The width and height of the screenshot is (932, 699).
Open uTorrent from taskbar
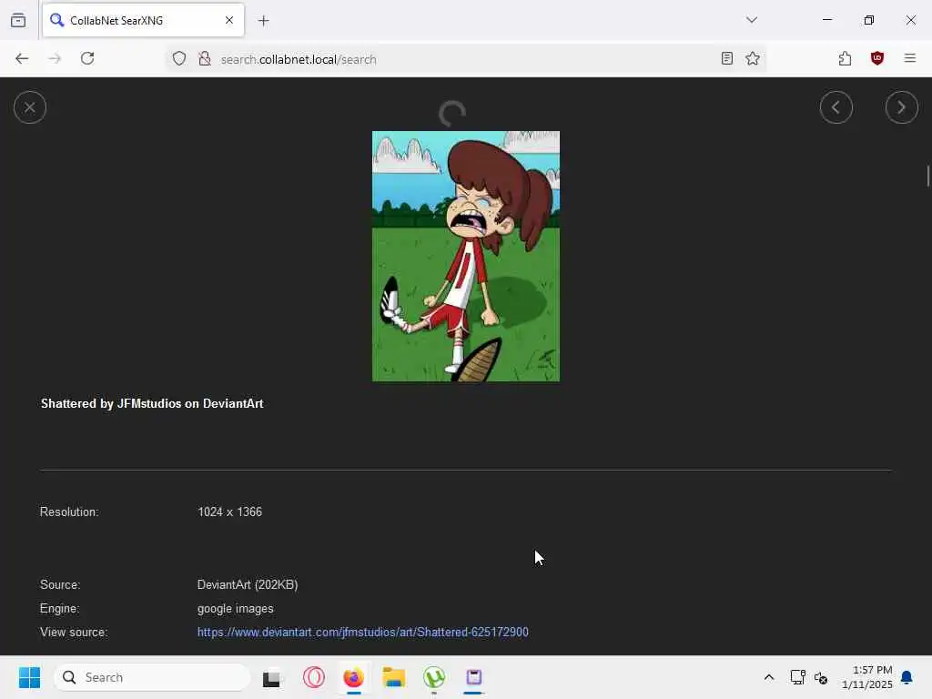coord(434,677)
